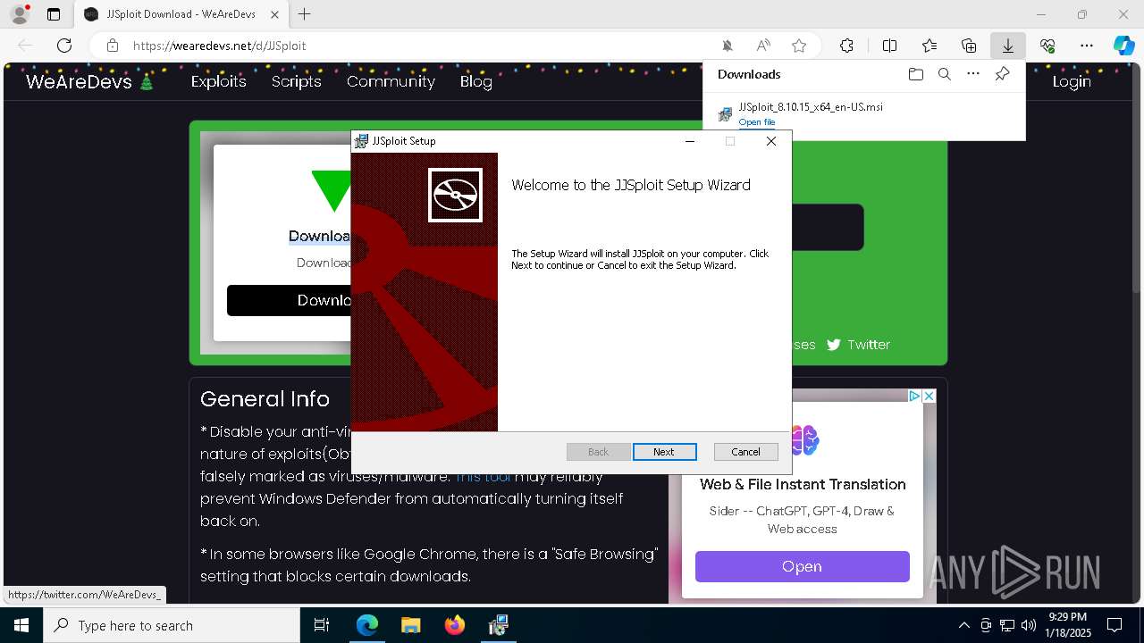
Task: Open Windows Start menu
Action: pyautogui.click(x=21, y=625)
